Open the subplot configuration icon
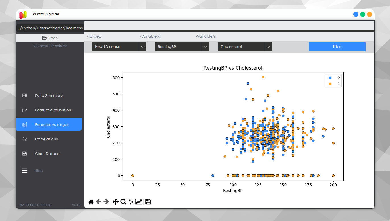 (x=131, y=202)
